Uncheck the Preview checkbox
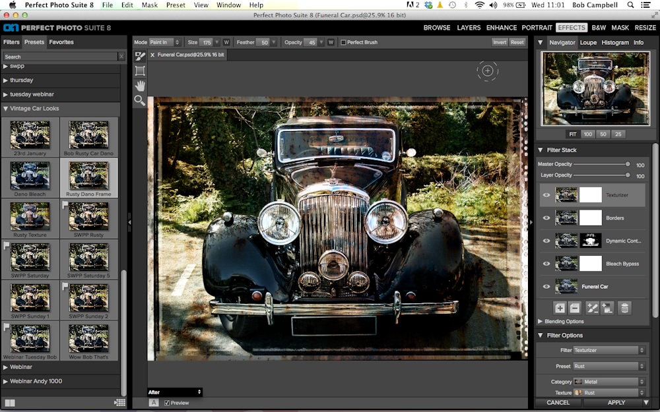 (167, 403)
